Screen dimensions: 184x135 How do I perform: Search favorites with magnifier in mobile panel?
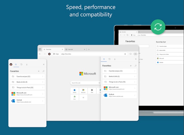click(x=44, y=71)
